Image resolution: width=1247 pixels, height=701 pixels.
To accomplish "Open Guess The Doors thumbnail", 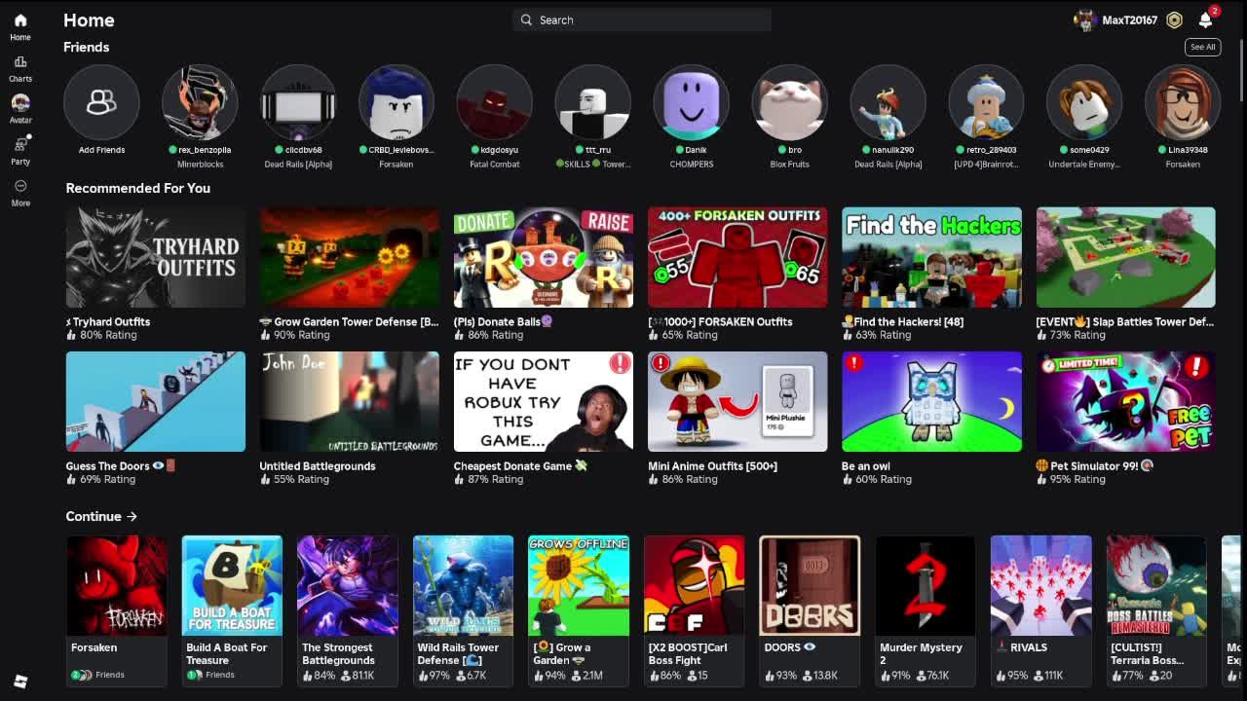I will [156, 401].
